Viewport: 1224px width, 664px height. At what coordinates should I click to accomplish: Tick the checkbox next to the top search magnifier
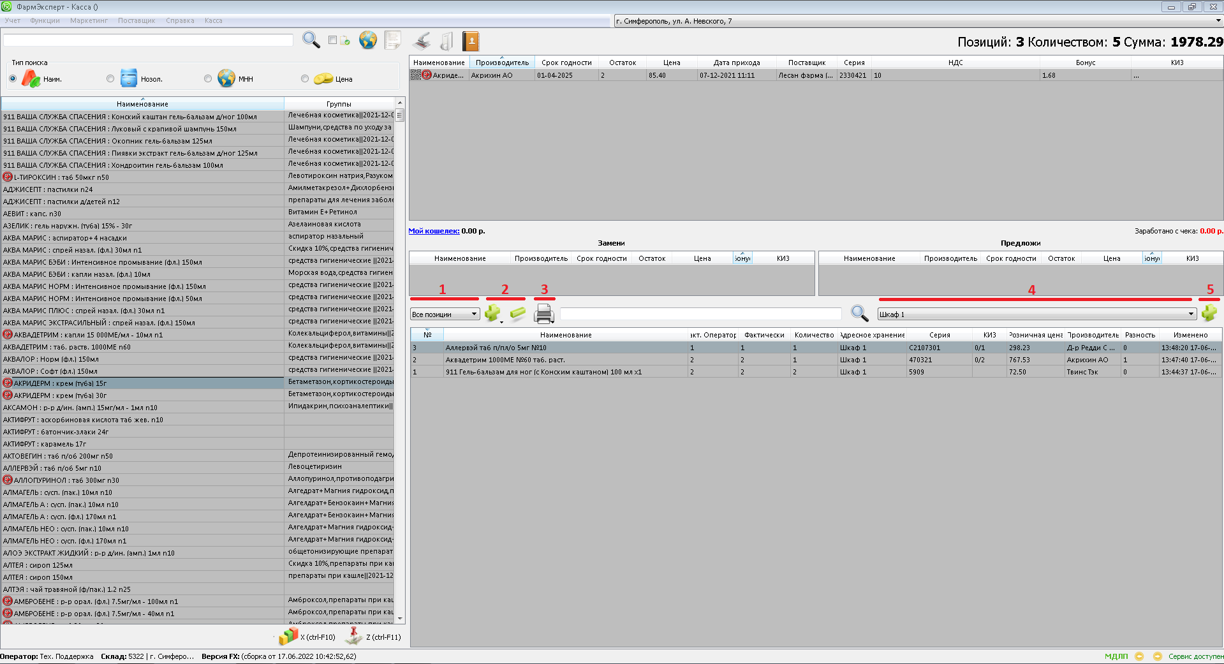[332, 40]
